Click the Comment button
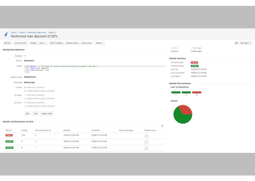Viewport: 255px width, 181px height. click(21, 43)
